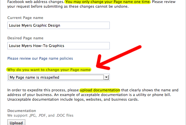The height and width of the screenshot is (125, 186).
Task: Click the 'Documentation' heading text
Action: point(22,111)
